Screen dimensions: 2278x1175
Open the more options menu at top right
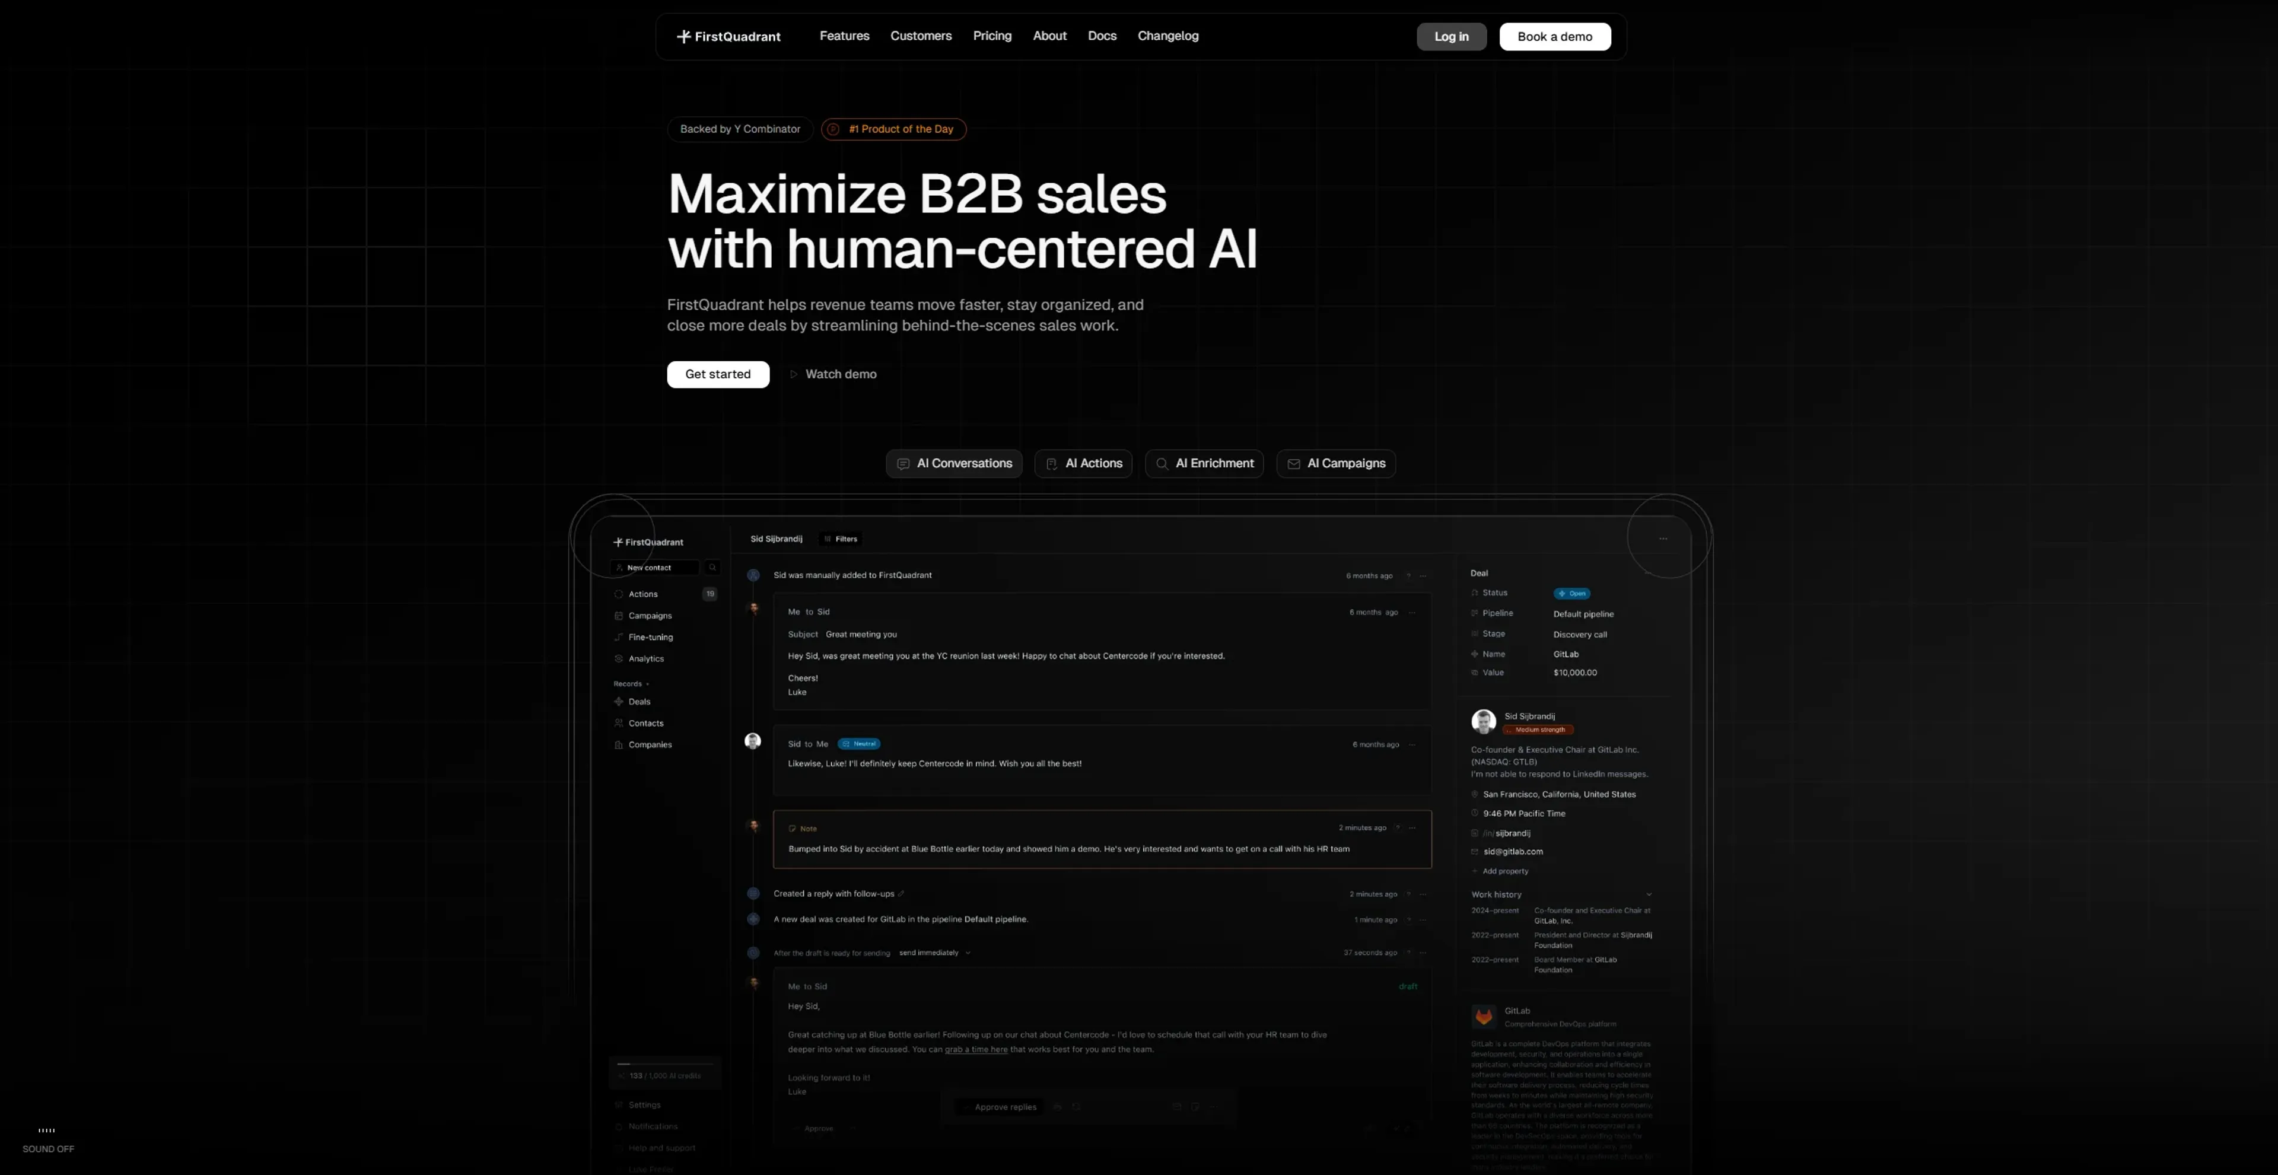click(x=1662, y=539)
